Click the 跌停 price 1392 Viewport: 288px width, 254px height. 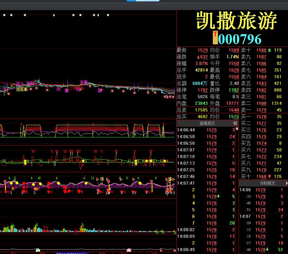point(234,90)
